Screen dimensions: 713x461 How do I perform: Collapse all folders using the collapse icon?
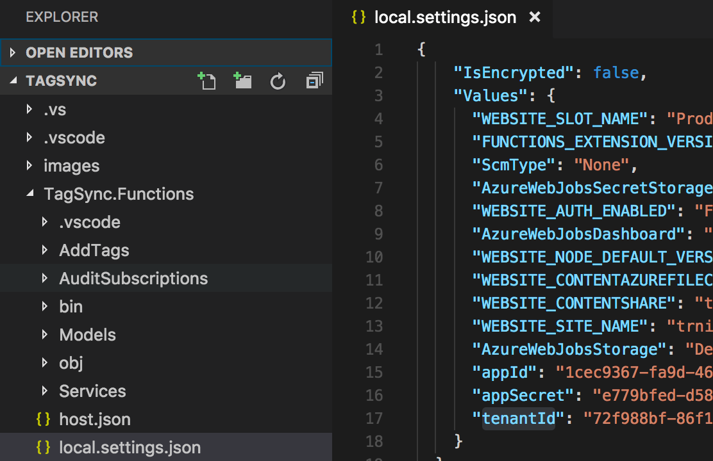point(314,81)
